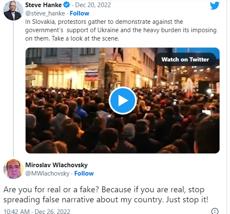Open the Steve Hanke display name
Image resolution: width=230 pixels, height=214 pixels.
coord(43,5)
